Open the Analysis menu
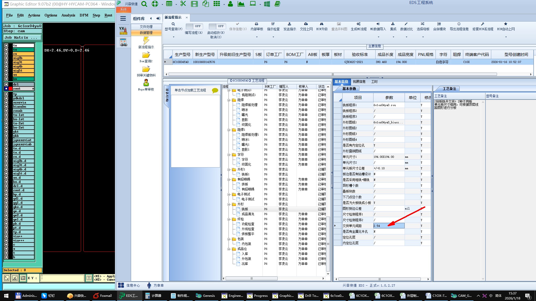 tap(68, 15)
